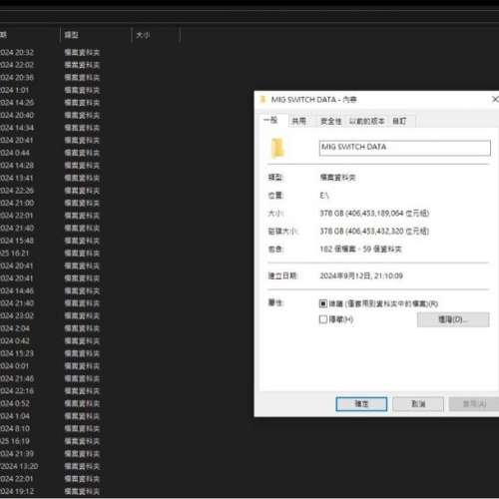Click the location value E:\
The width and height of the screenshot is (499, 499).
(x=324, y=196)
